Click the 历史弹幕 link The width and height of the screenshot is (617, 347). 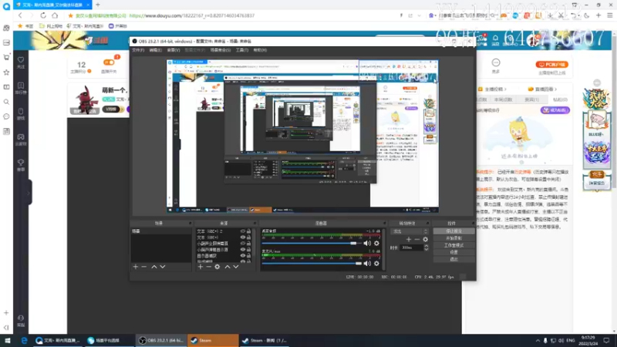[x=522, y=172]
